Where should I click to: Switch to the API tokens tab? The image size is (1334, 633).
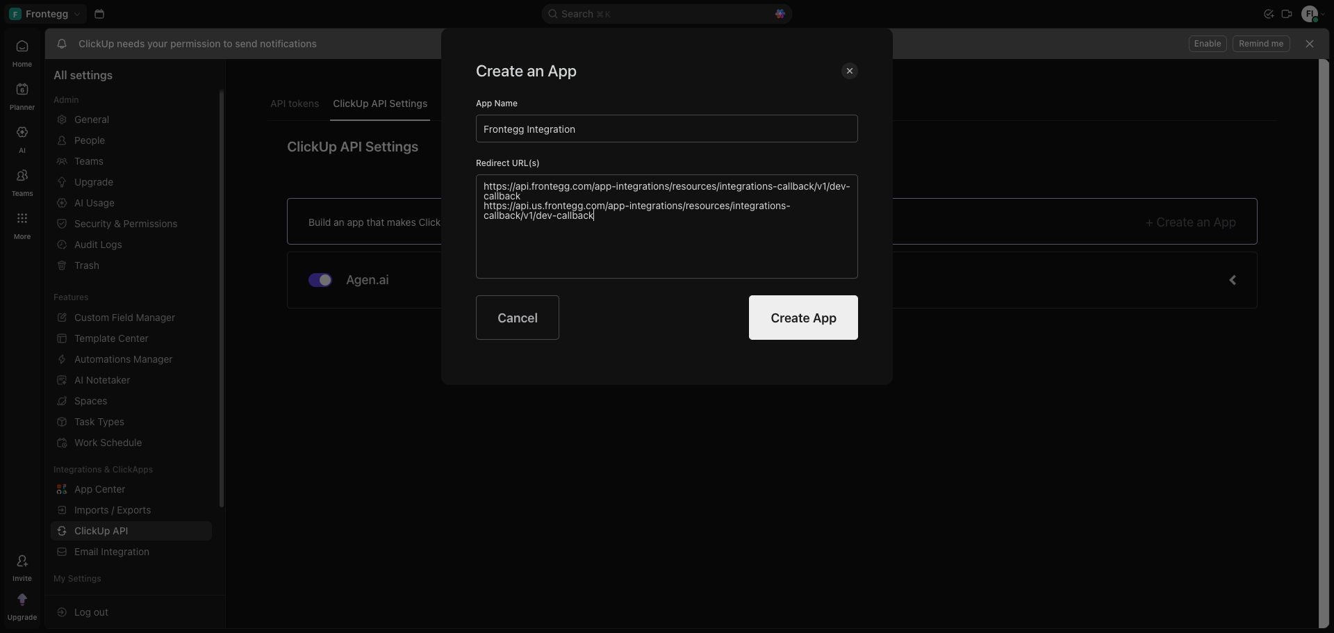coord(295,104)
